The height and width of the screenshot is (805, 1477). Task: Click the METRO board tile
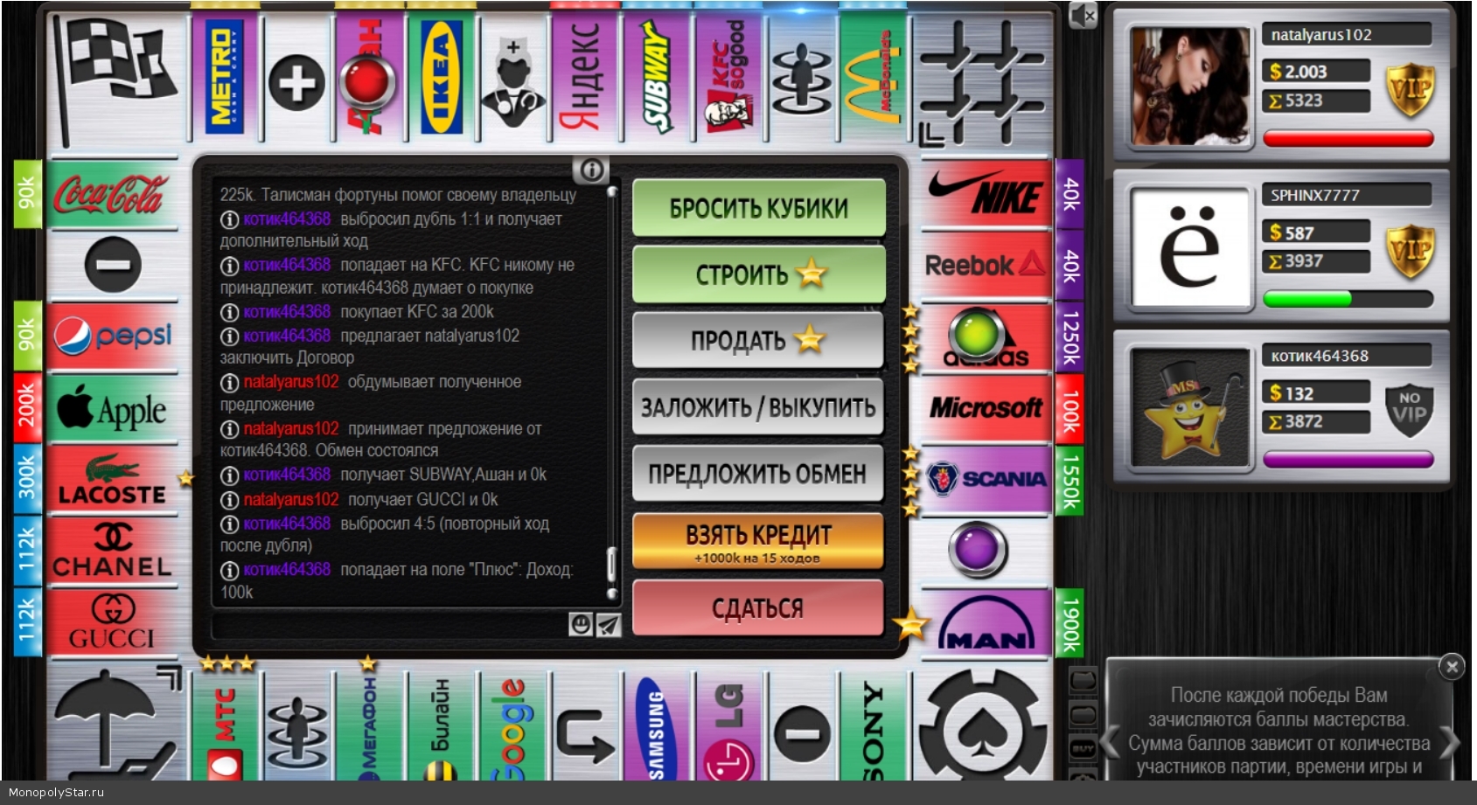225,79
